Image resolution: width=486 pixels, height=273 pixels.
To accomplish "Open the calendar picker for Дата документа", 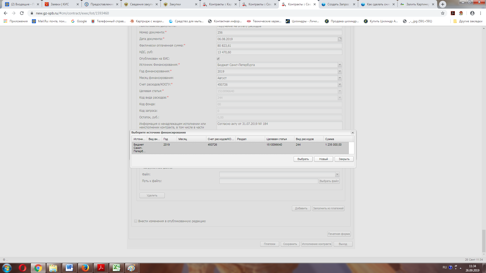I will 340,39.
